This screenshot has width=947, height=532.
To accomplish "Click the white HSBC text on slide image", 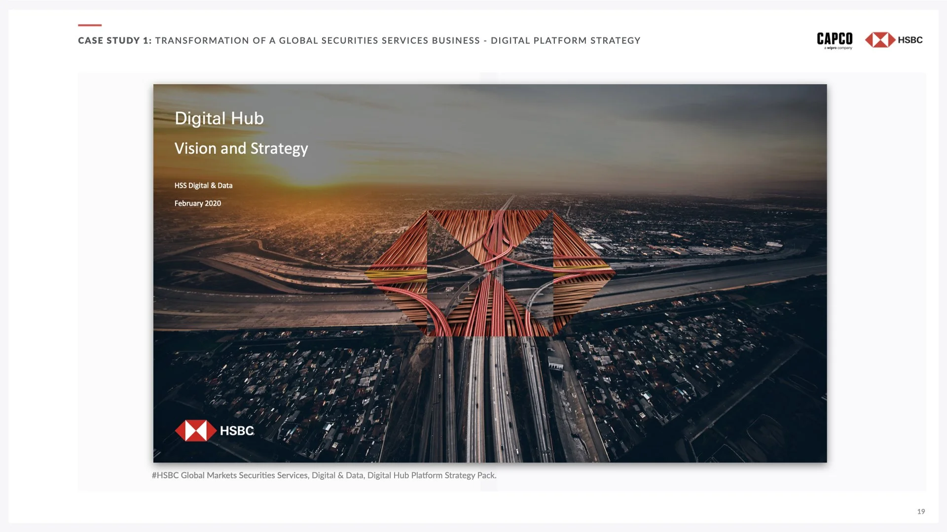I will (237, 431).
